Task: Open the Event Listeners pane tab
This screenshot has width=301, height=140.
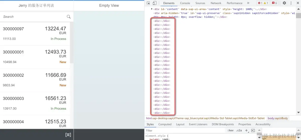Action: [x=198, y=124]
